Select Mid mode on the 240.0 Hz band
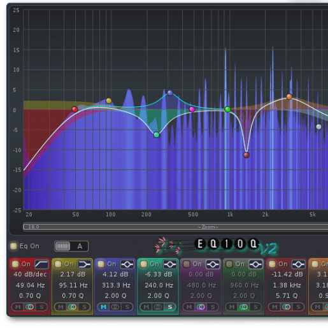The image size is (328, 328). point(146,307)
